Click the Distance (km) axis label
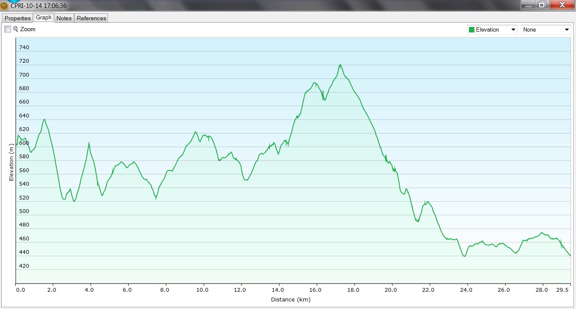576x309 pixels. click(291, 300)
